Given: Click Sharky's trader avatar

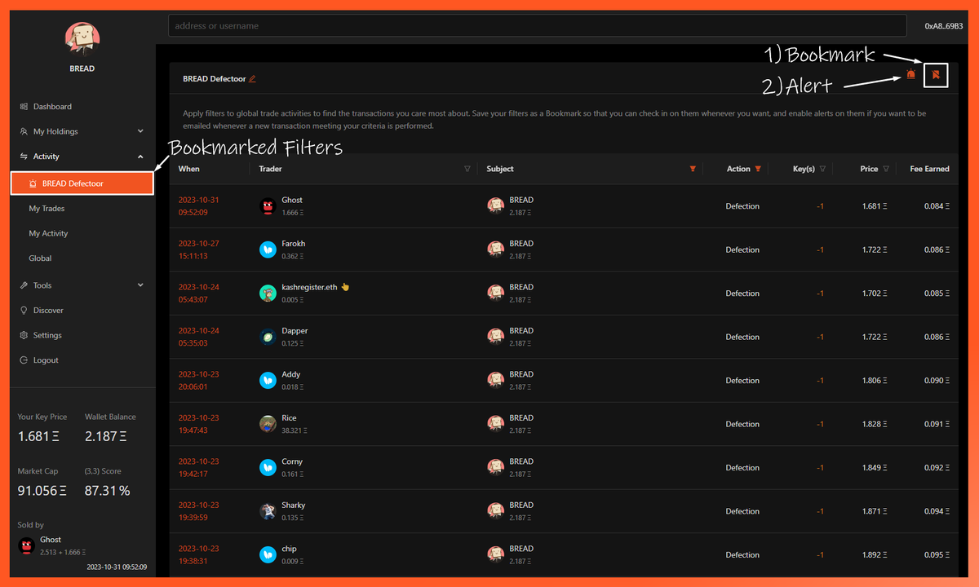Looking at the screenshot, I should click(268, 511).
